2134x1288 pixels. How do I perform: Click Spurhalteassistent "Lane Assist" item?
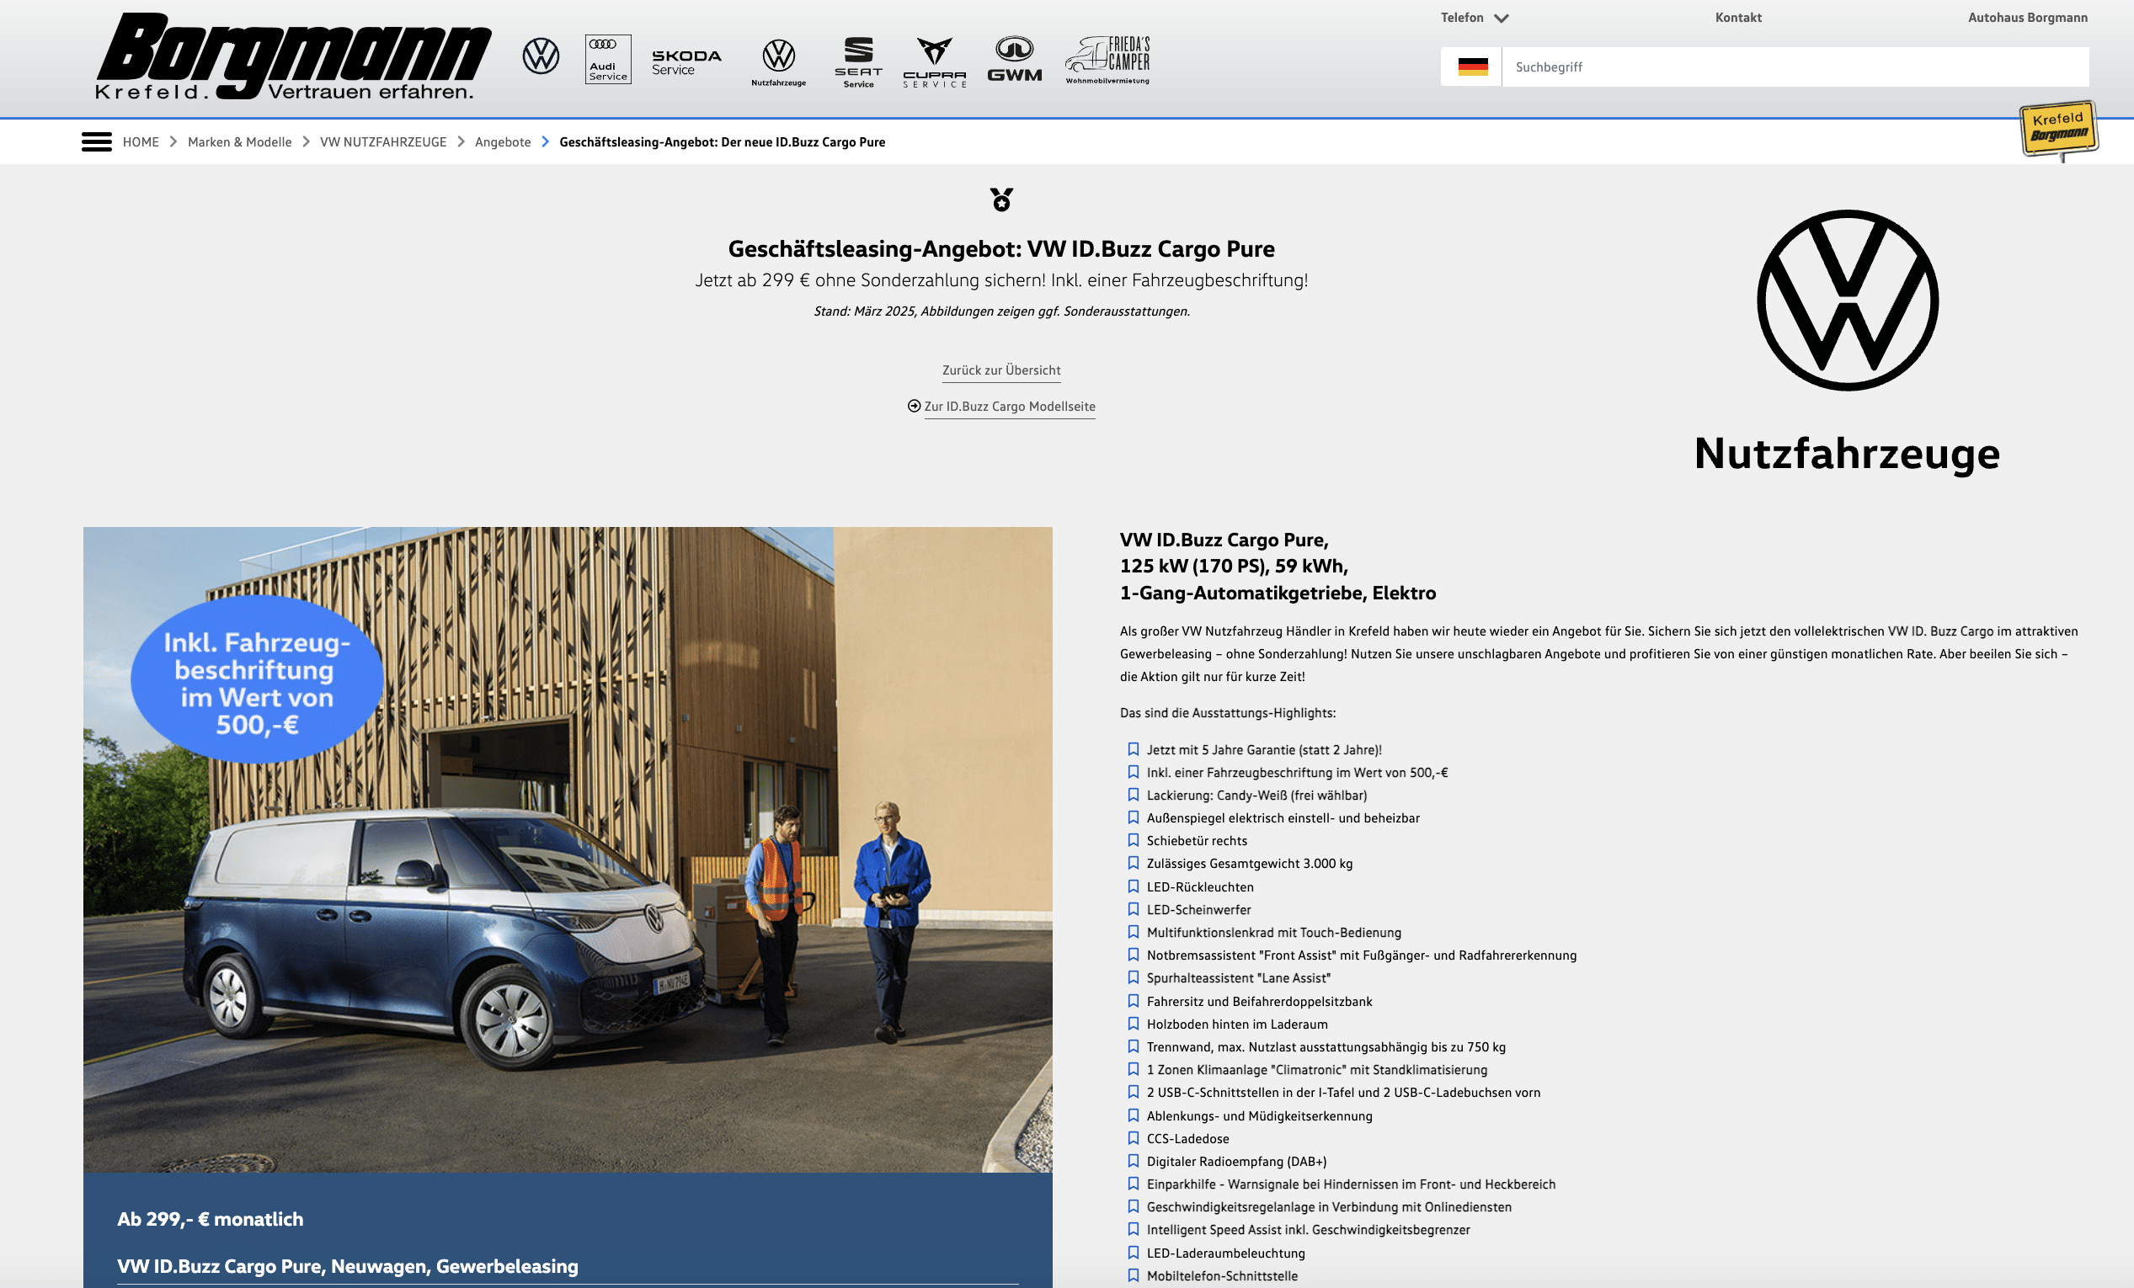[x=1239, y=978]
